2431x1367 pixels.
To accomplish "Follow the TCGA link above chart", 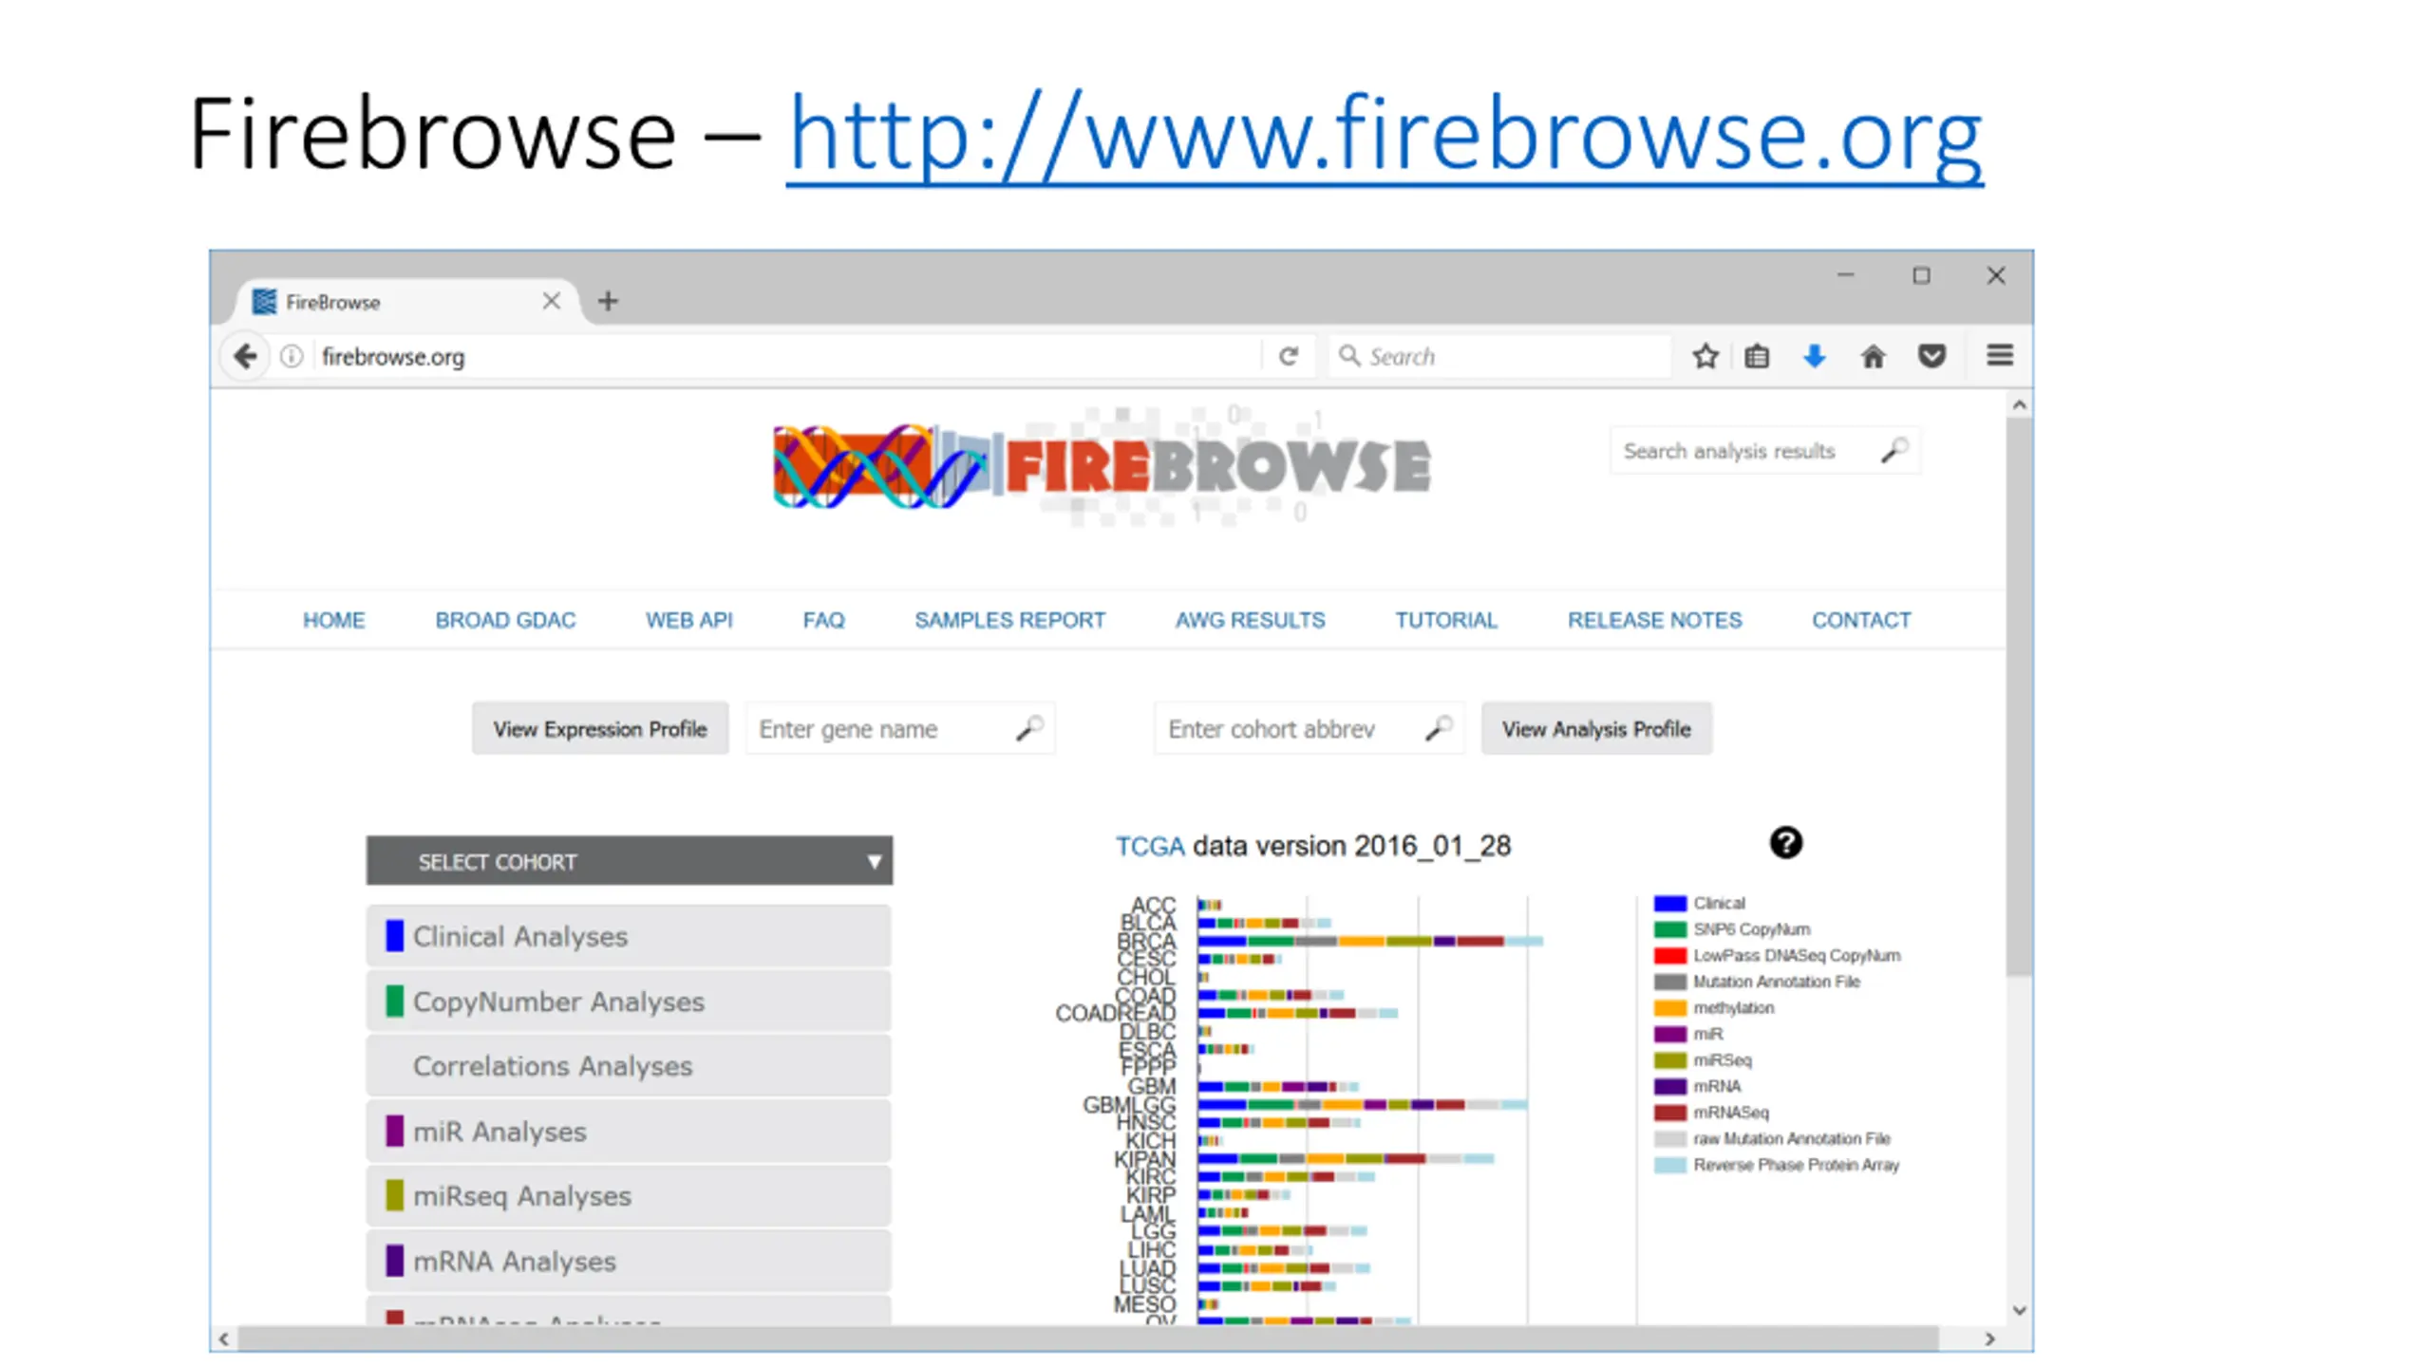I will point(1149,846).
